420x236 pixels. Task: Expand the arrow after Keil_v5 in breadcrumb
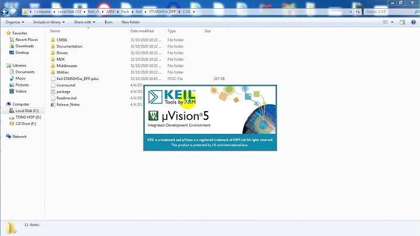click(x=103, y=12)
